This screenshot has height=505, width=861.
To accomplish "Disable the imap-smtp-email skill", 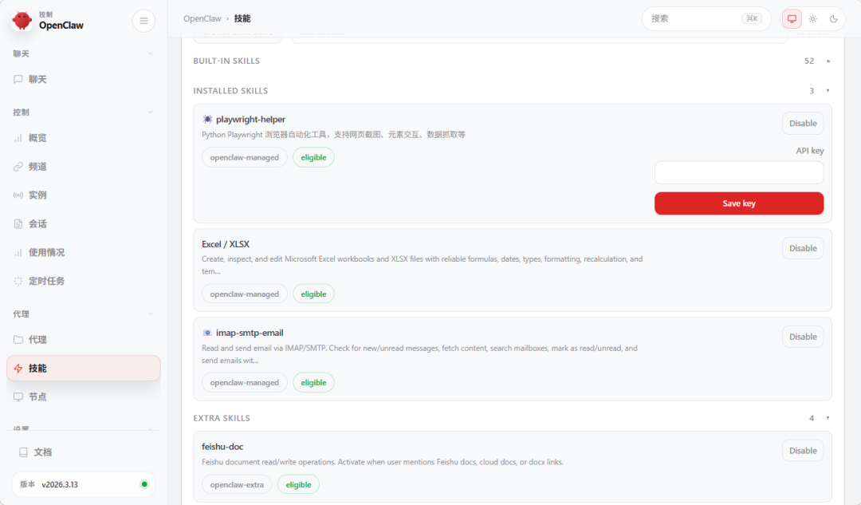I will (803, 337).
